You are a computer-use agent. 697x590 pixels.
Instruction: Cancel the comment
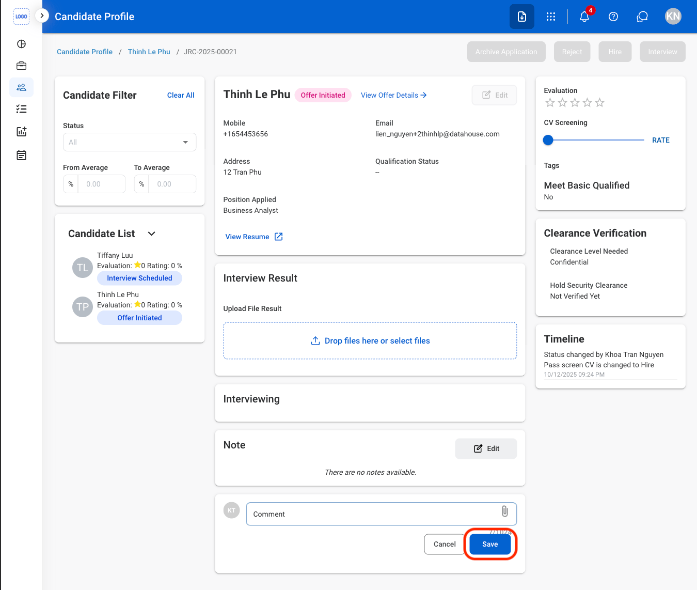click(x=445, y=544)
